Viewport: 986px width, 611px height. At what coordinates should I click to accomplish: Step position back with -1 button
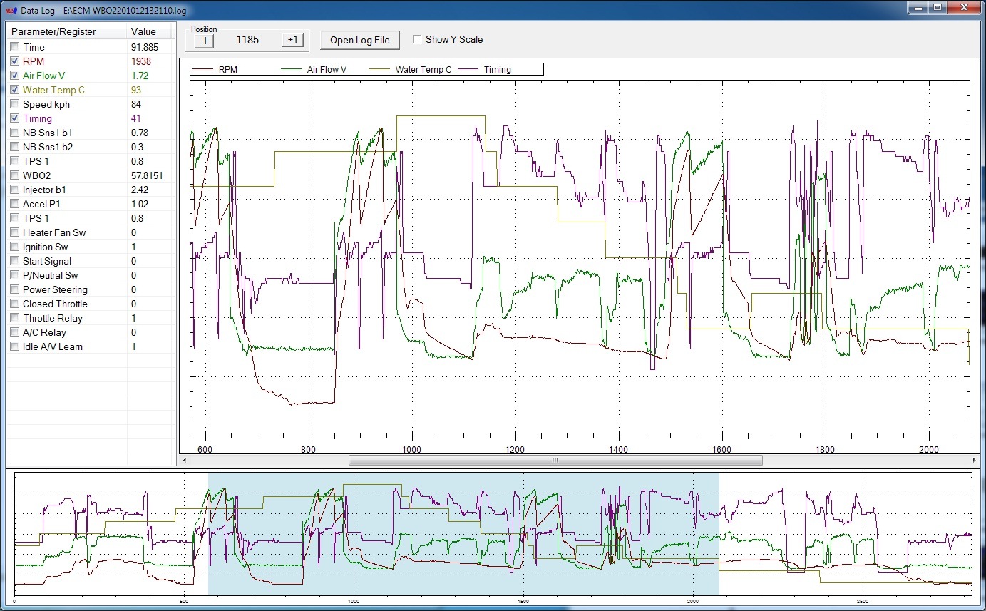203,40
